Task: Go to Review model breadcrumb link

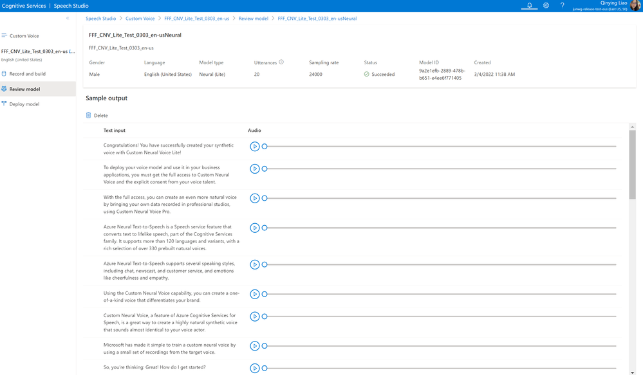Action: (x=254, y=19)
